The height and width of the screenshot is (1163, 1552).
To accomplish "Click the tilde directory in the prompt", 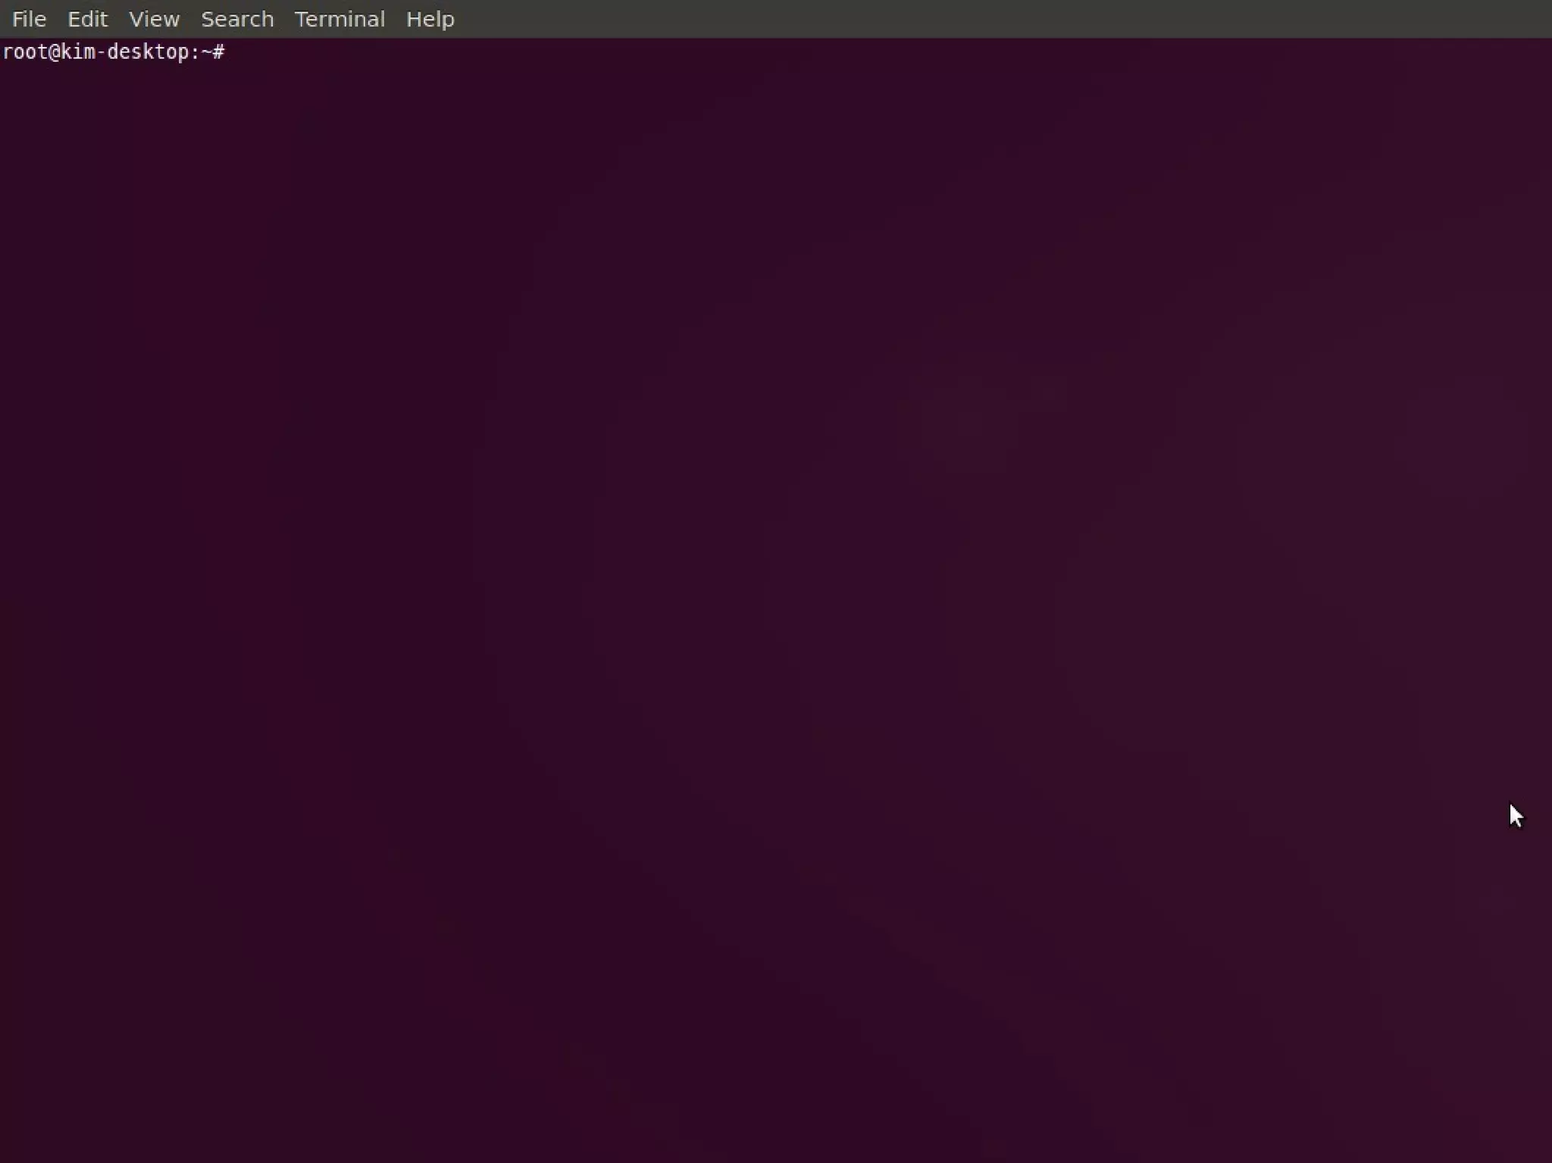I will click(x=207, y=52).
